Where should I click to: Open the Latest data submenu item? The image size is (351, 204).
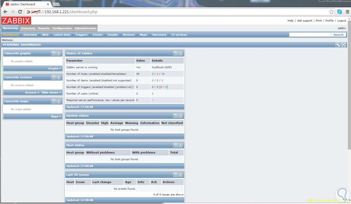tap(62, 35)
